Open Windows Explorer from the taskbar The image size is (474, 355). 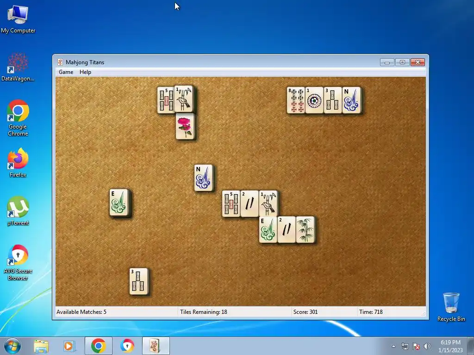pyautogui.click(x=41, y=346)
